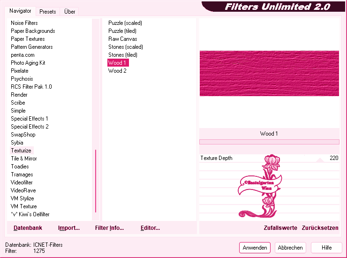Click the Import... button
This screenshot has height=258, width=347.
pyautogui.click(x=69, y=228)
